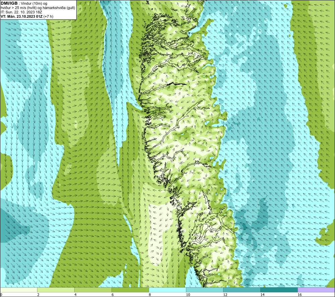Image resolution: width=335 pixels, height=297 pixels.
Task: Click the teal 12–14 colour bar segment
Action: click(242, 290)
